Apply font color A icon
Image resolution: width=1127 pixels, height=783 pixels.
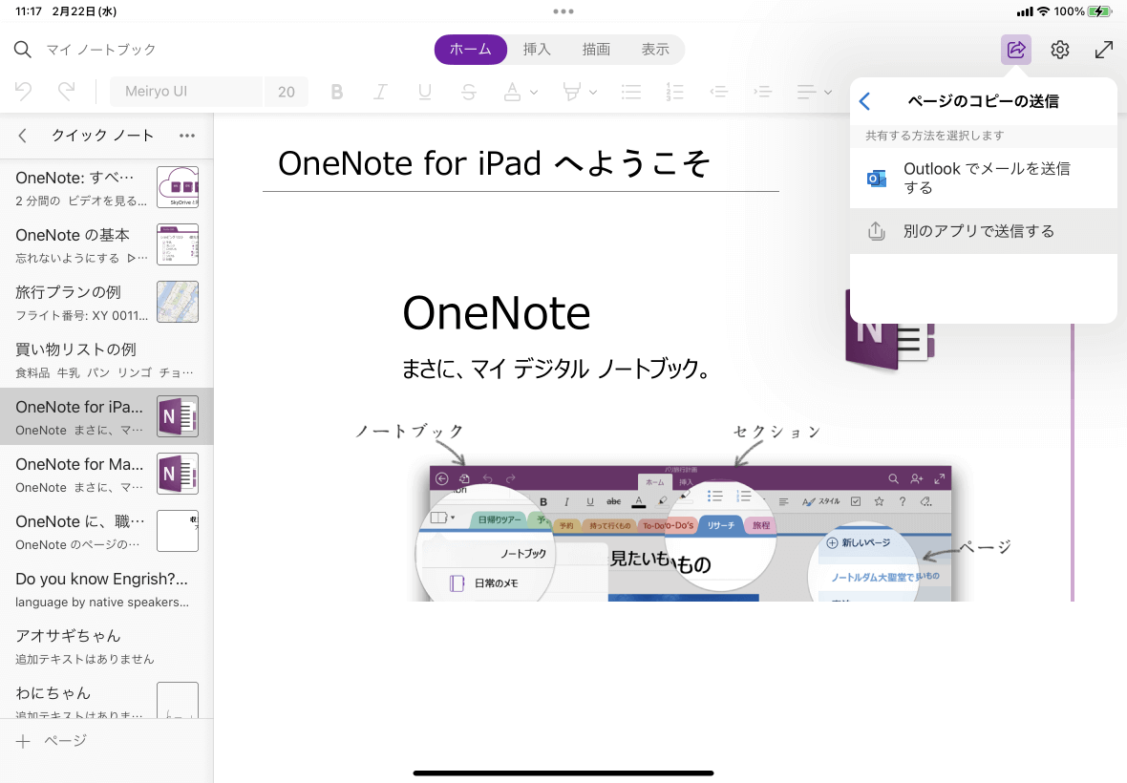(513, 92)
